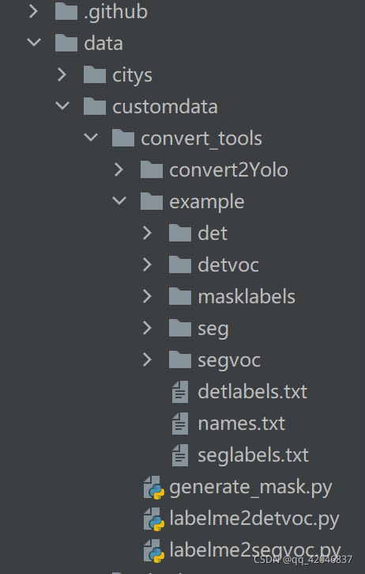Click the text file icon of seglabels.txt
This screenshot has width=365, height=574.
[180, 455]
